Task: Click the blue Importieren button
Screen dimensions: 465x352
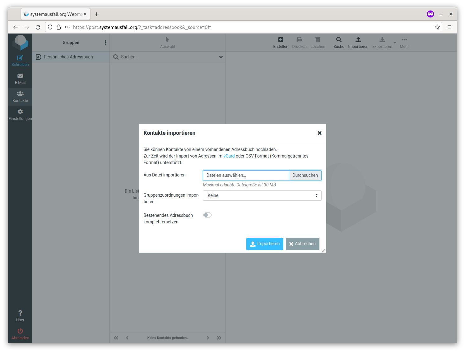Action: [x=265, y=244]
